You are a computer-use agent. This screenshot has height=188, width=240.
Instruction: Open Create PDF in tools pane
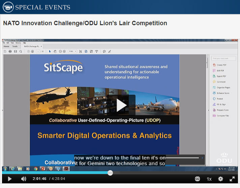(x=220, y=65)
